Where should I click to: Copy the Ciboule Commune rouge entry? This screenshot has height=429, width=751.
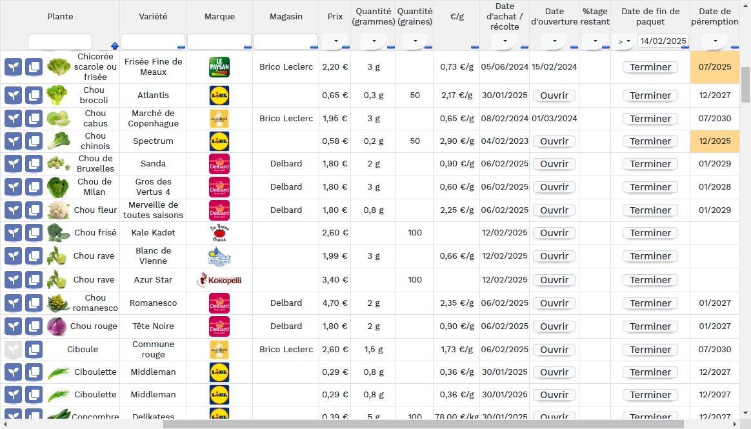[34, 350]
